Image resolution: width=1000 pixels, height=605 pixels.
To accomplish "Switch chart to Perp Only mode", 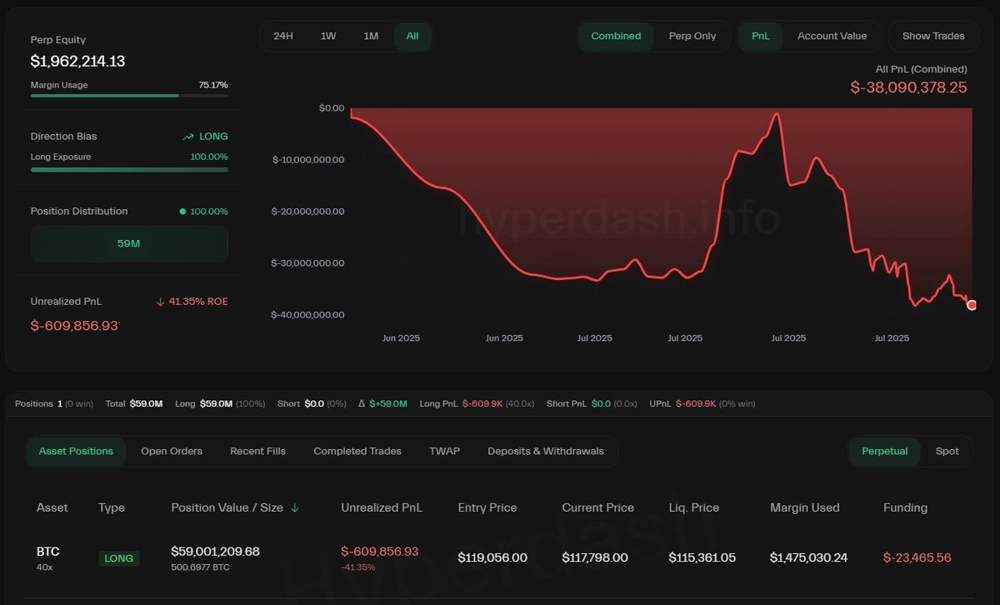I will pyautogui.click(x=692, y=36).
